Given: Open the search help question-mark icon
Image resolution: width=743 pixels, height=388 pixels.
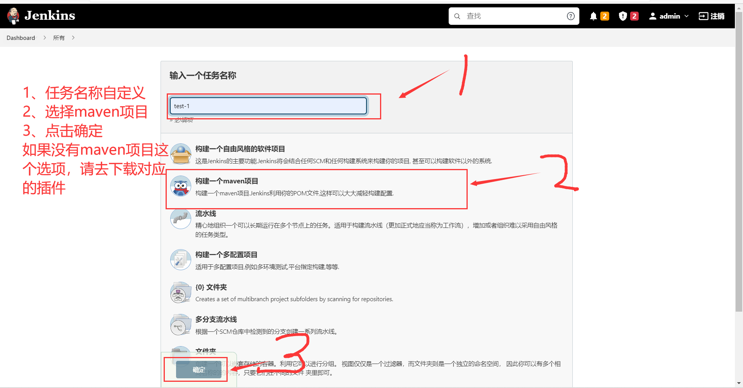Looking at the screenshot, I should click(x=570, y=16).
